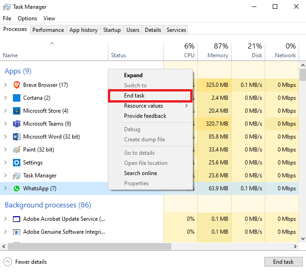Open the Options menu
This screenshot has height=273, width=306.
[27, 18]
